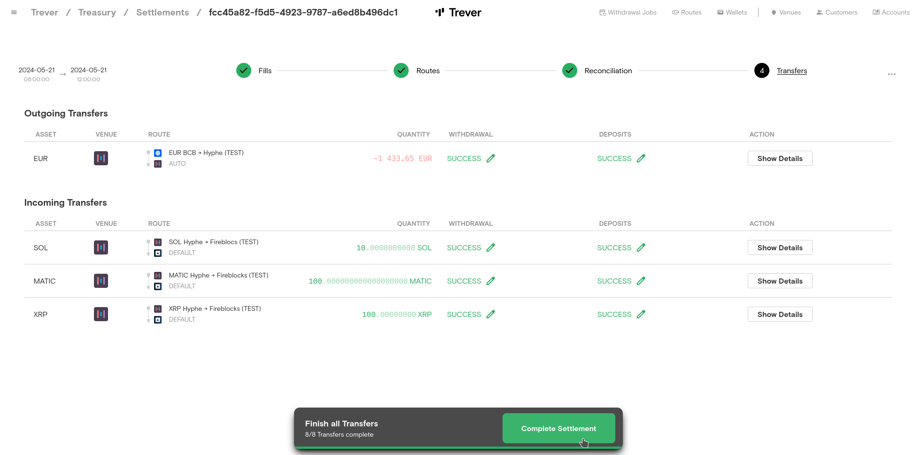Open Wallets in top navigation
This screenshot has height=455, width=915.
(732, 13)
